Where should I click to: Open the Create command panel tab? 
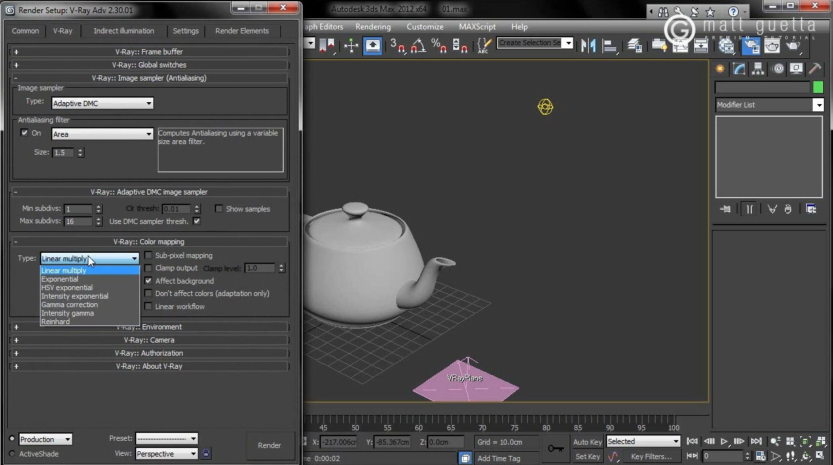click(x=720, y=69)
